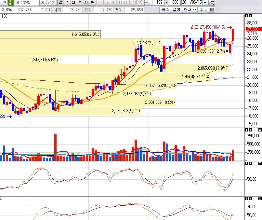The height and width of the screenshot is (220, 262).
Task: Select the 분 (minute) period toggle
Action: click(x=80, y=3)
